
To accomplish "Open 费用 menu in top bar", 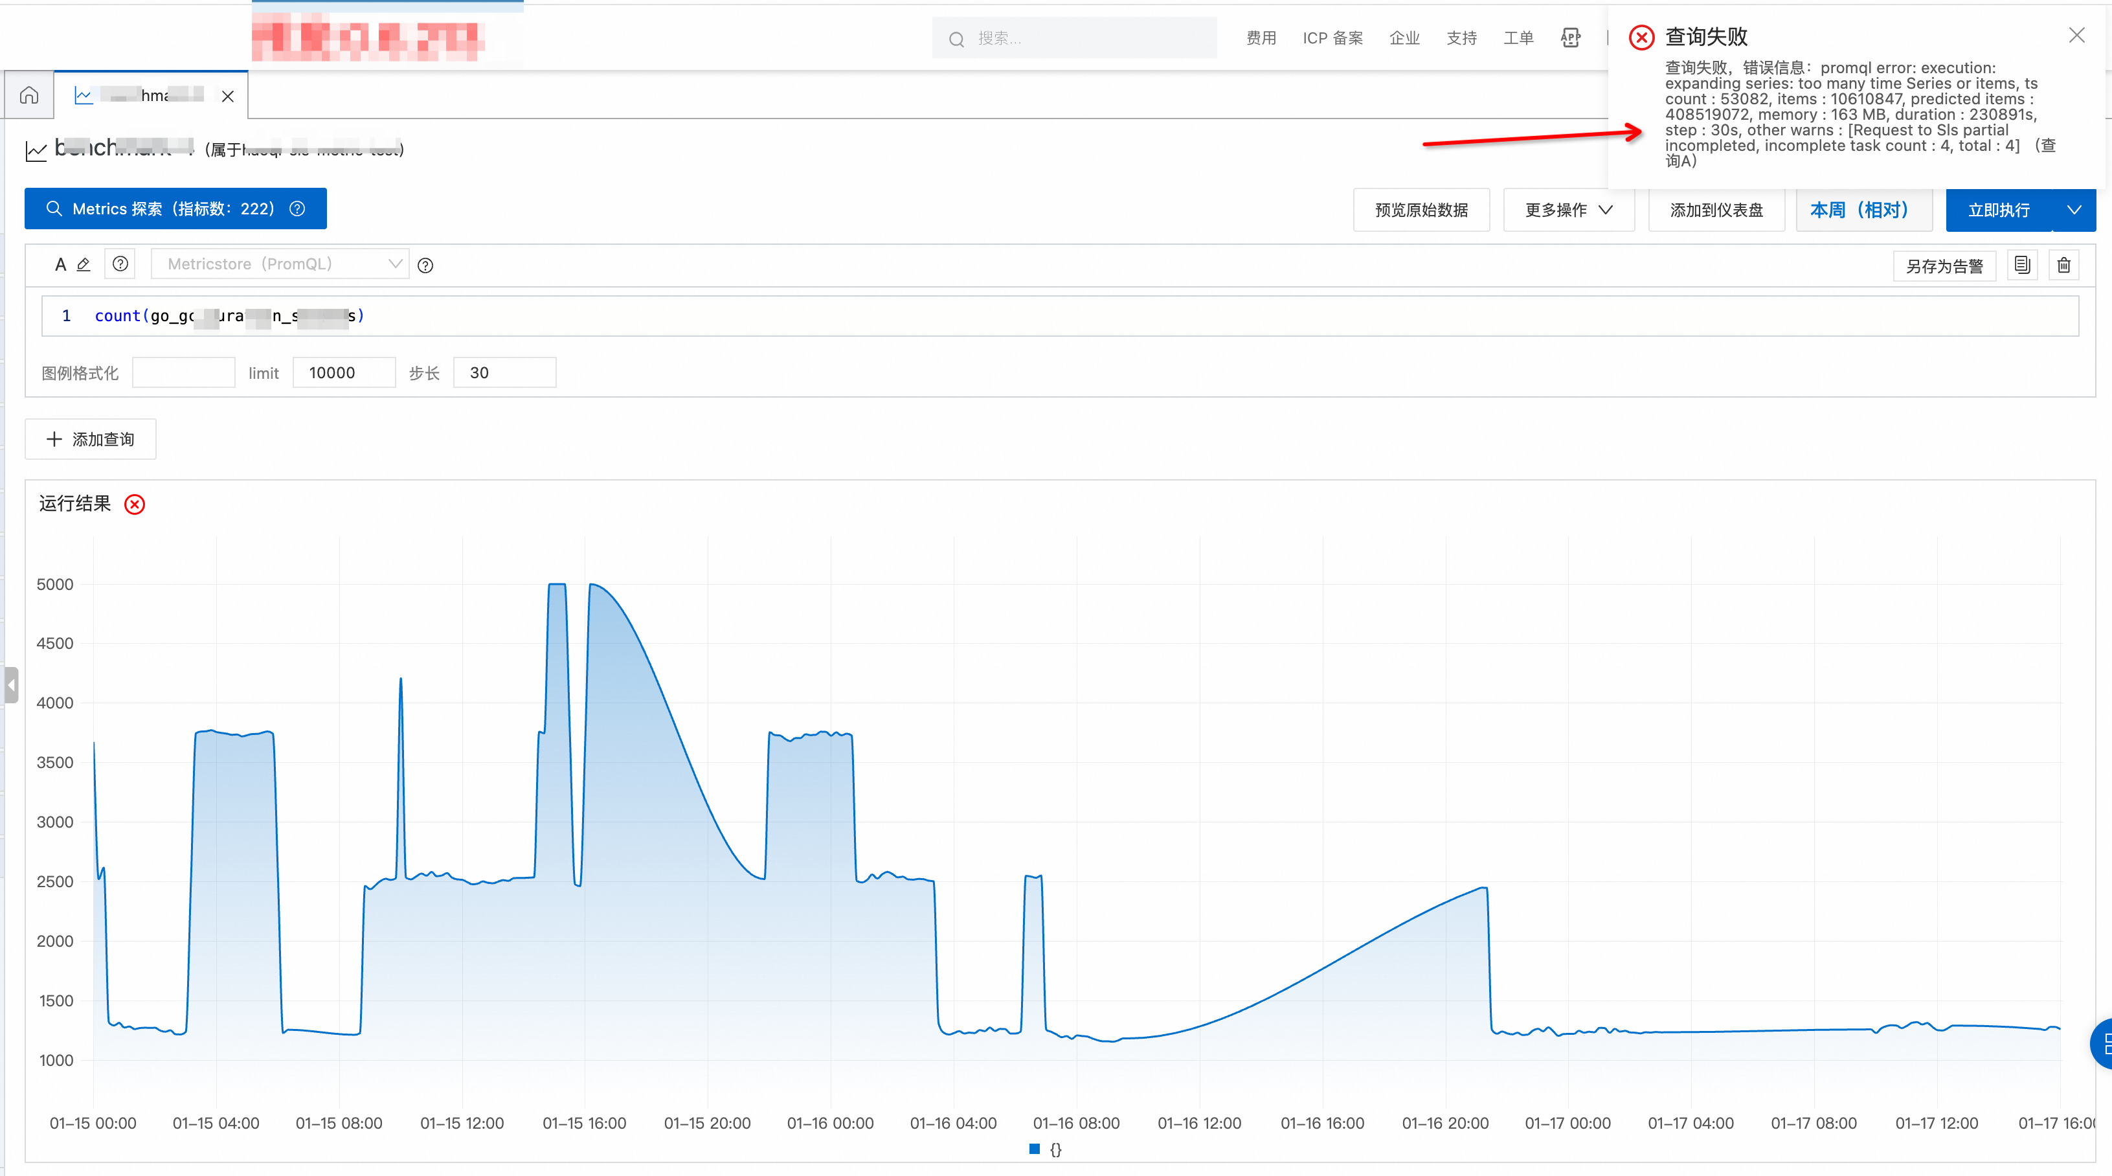I will pyautogui.click(x=1261, y=38).
